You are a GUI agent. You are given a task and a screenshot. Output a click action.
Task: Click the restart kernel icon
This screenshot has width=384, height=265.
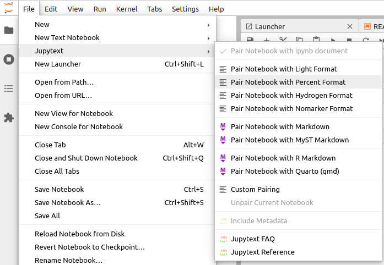(366, 40)
